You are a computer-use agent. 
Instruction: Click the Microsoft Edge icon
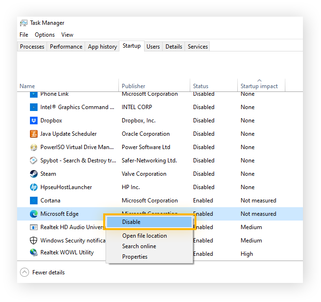click(x=34, y=214)
